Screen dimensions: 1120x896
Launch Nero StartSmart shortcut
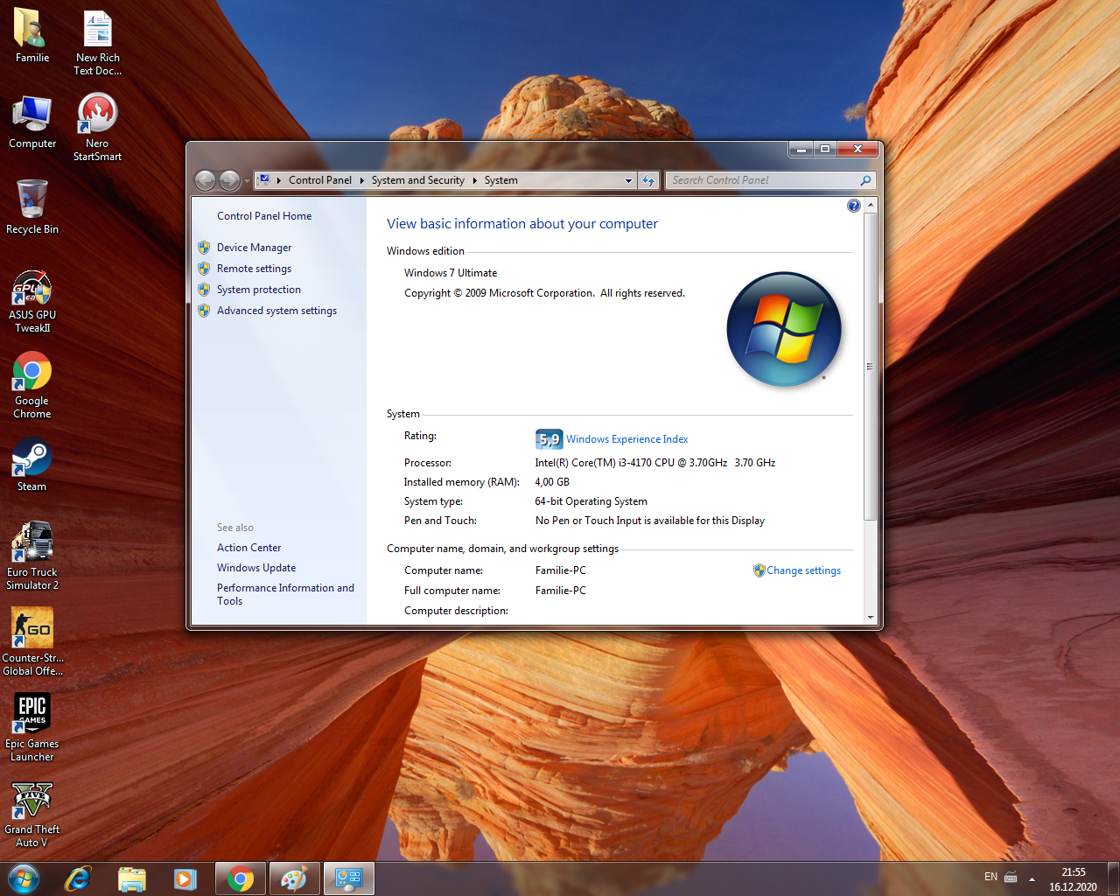[97, 128]
